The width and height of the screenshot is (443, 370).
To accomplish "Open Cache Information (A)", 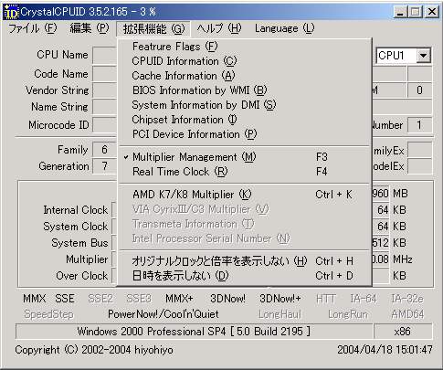I will (244, 76).
